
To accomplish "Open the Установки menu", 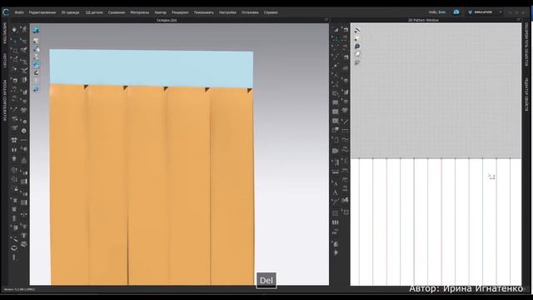I will [250, 12].
